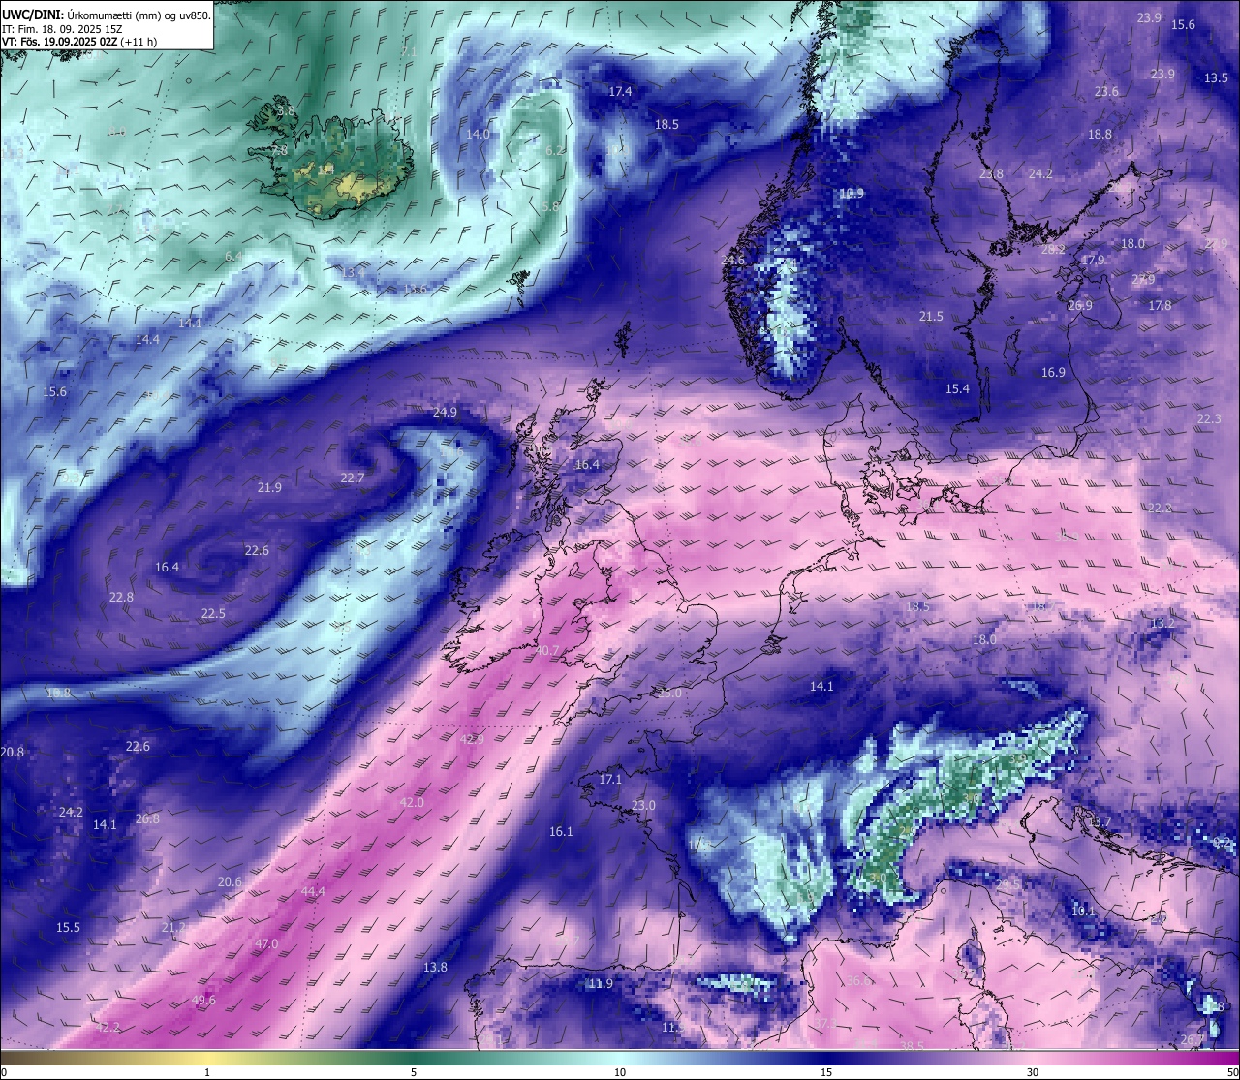Click the 13.5 value in the top right corner

pos(1216,78)
